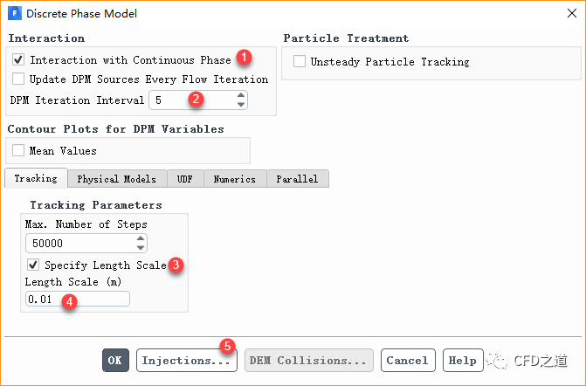Increase Max. Number of Steps value
Image resolution: width=586 pixels, height=386 pixels.
coord(141,239)
